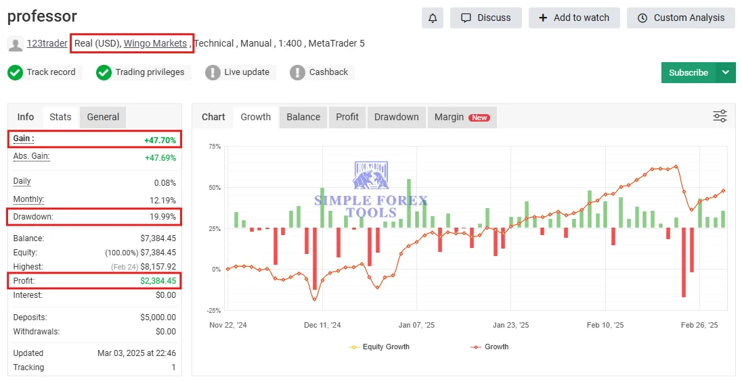Screen dimensions: 742x381
Task: Open Custom Analysis
Action: click(x=680, y=18)
